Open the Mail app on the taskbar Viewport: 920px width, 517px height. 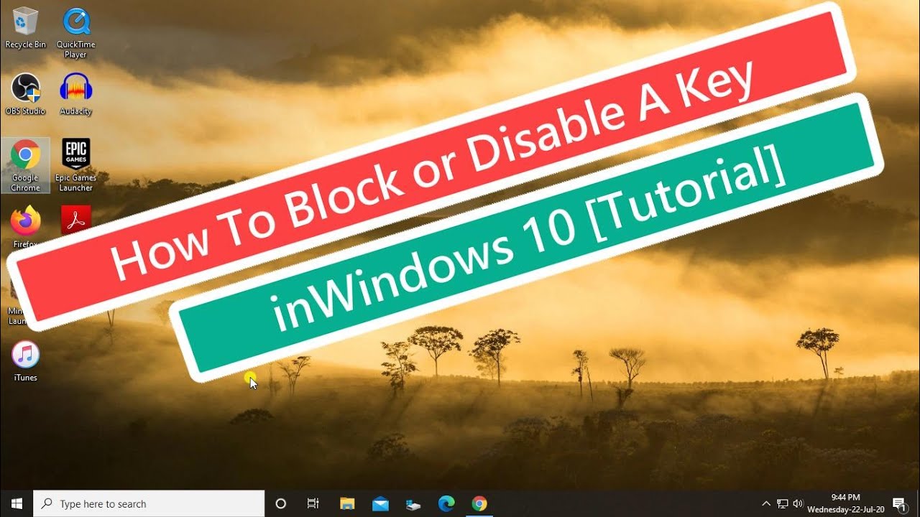click(380, 504)
